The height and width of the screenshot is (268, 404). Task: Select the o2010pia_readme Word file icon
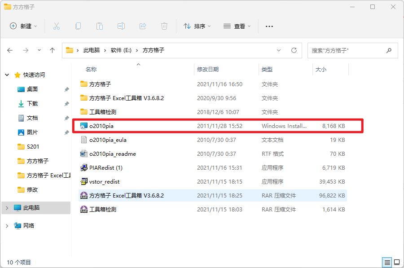click(84, 154)
